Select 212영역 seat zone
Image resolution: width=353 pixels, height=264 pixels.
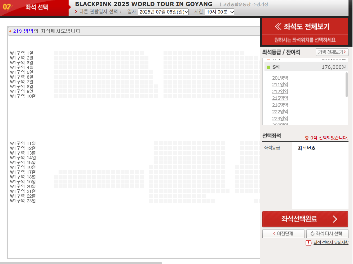280,91
